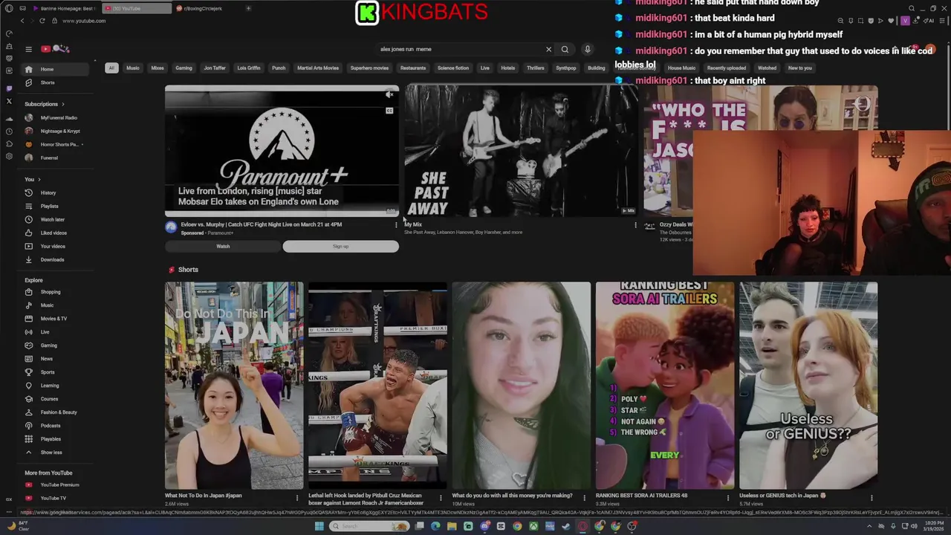
Task: Open browser sidebar settings gear
Action: 9,156
